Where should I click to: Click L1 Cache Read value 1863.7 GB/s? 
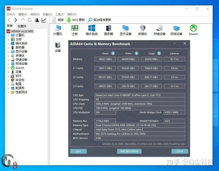105,68
